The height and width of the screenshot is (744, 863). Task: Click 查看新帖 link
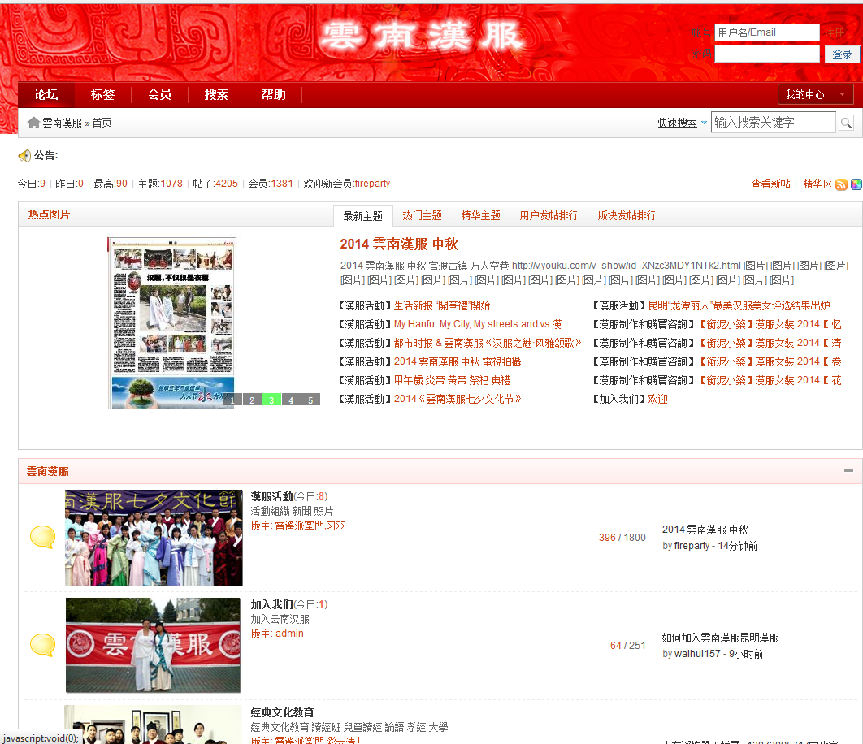point(770,184)
